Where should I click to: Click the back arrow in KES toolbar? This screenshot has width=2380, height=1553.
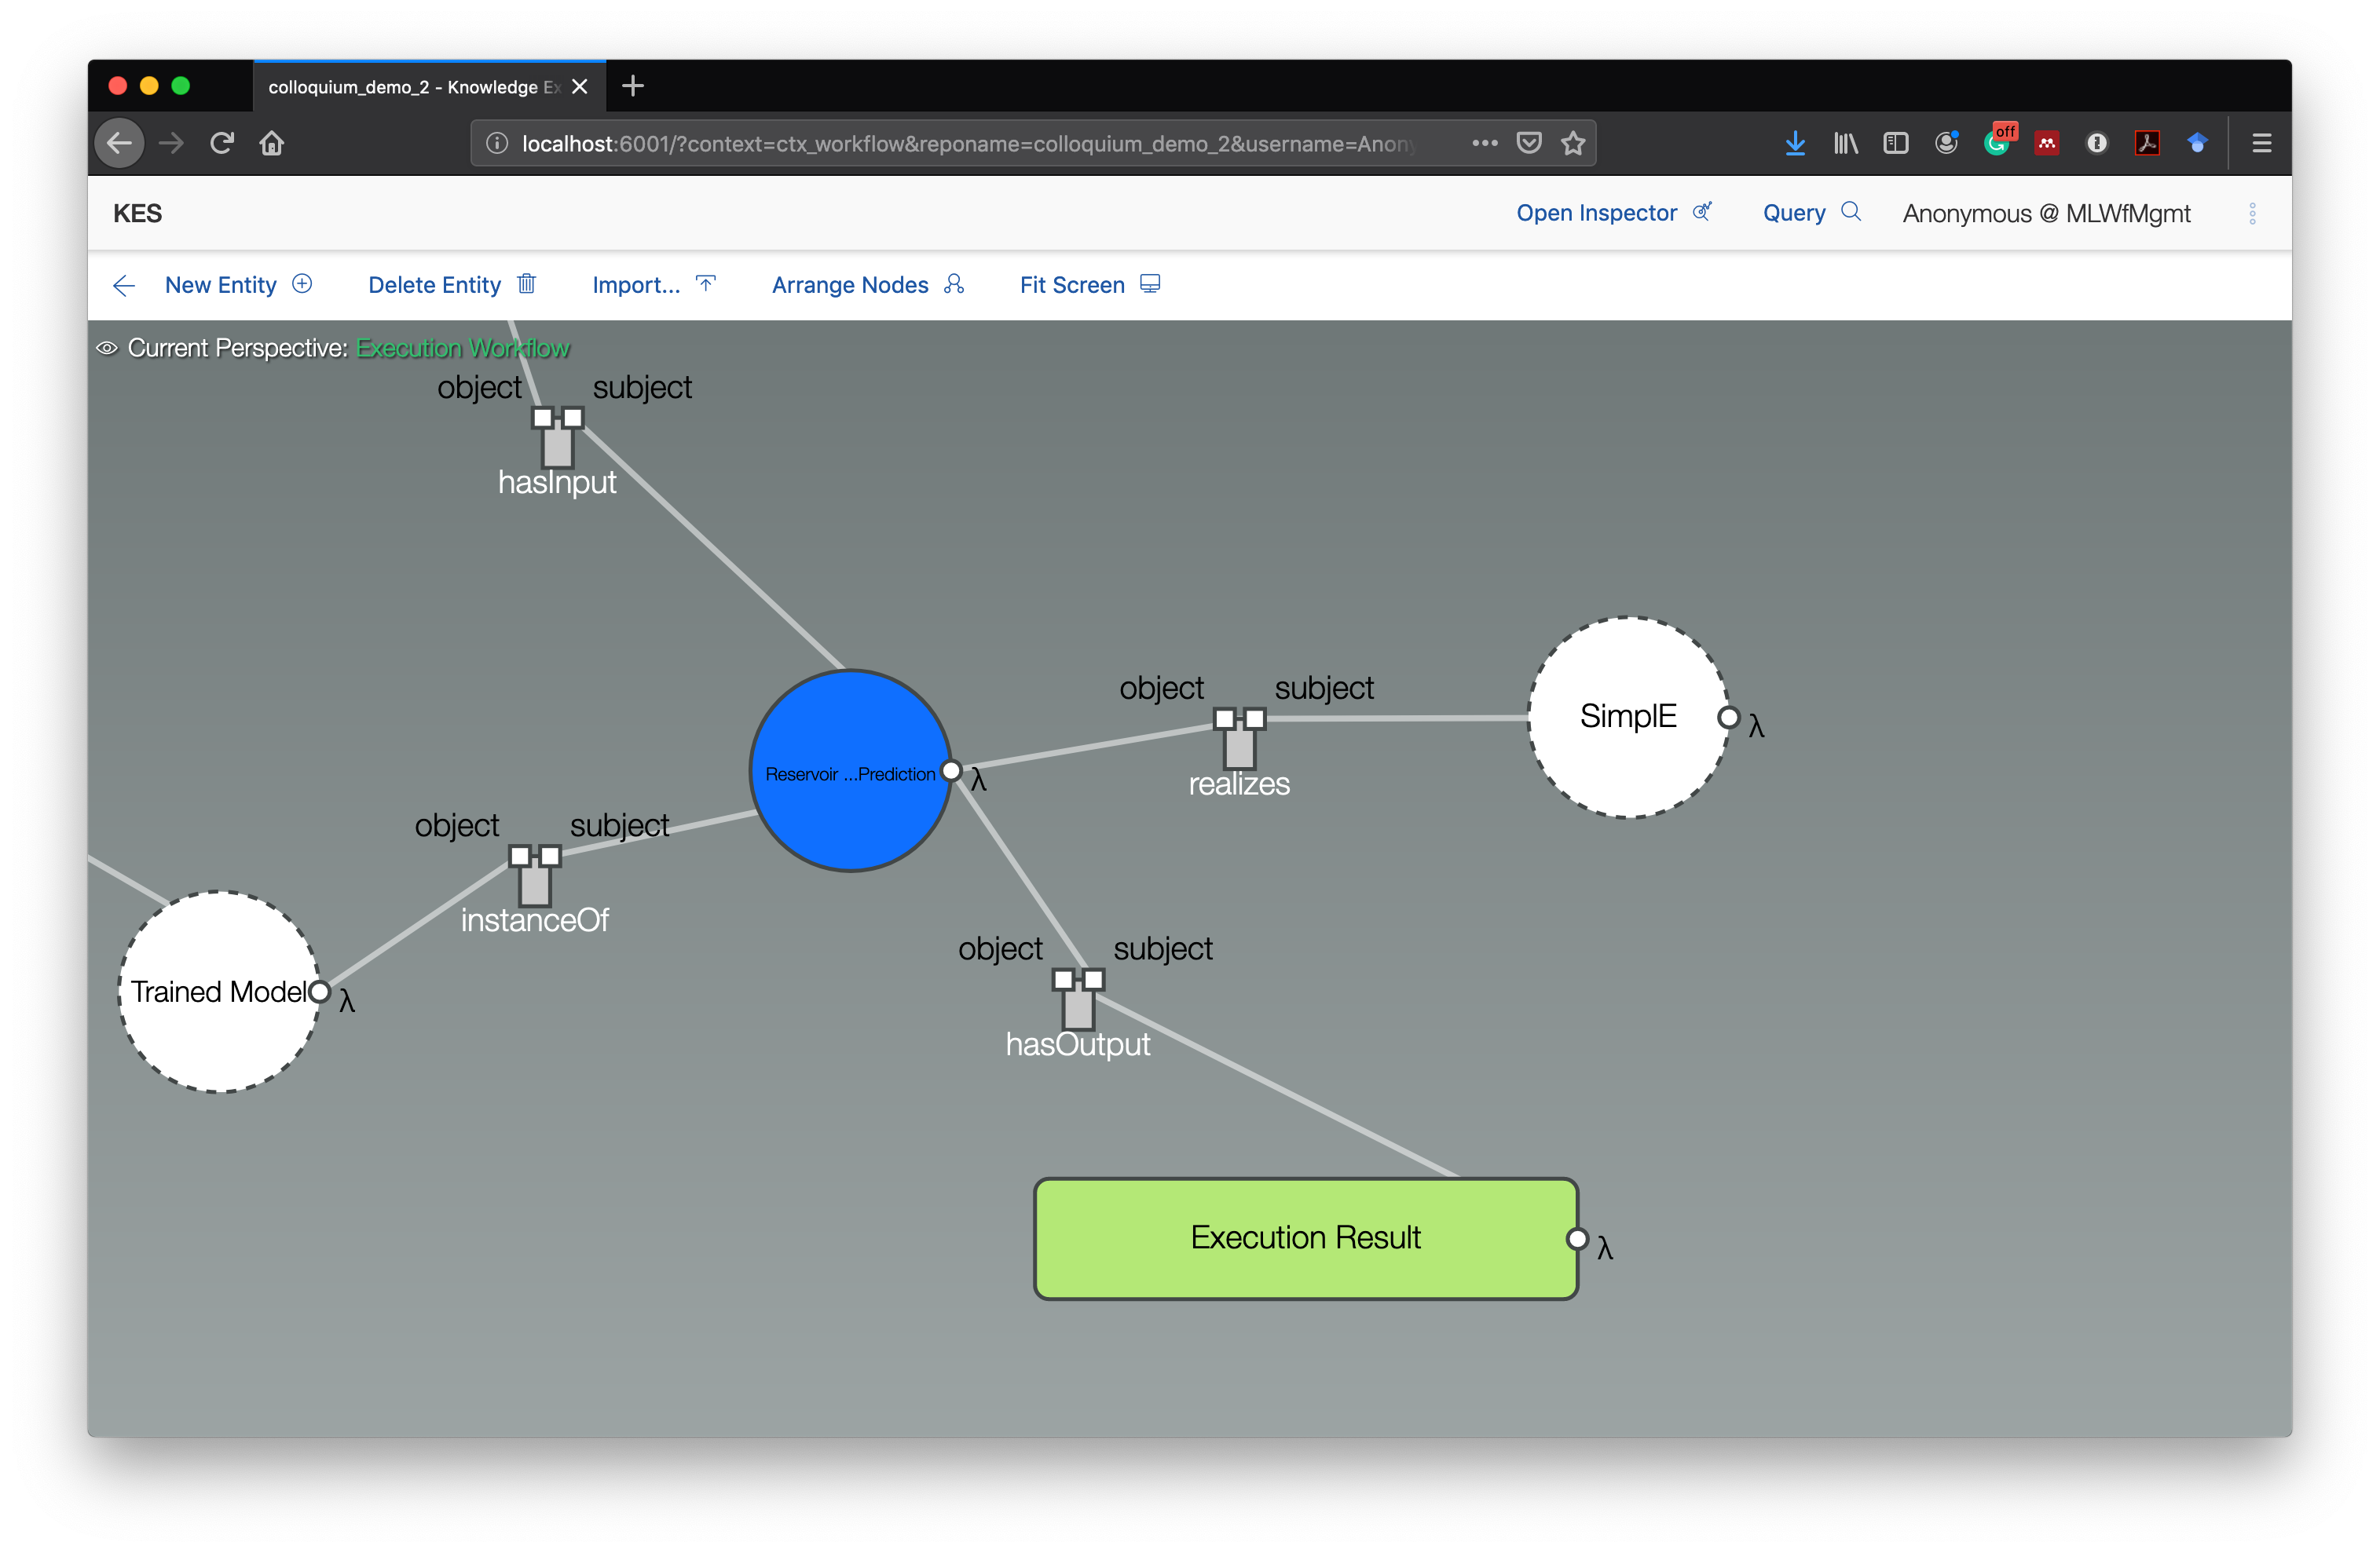[x=124, y=286]
